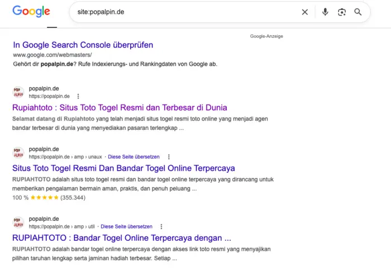Click 'Diese Seite übersetzen' for the amp › unaux result
Screen dimensions: 391x271
(x=133, y=157)
